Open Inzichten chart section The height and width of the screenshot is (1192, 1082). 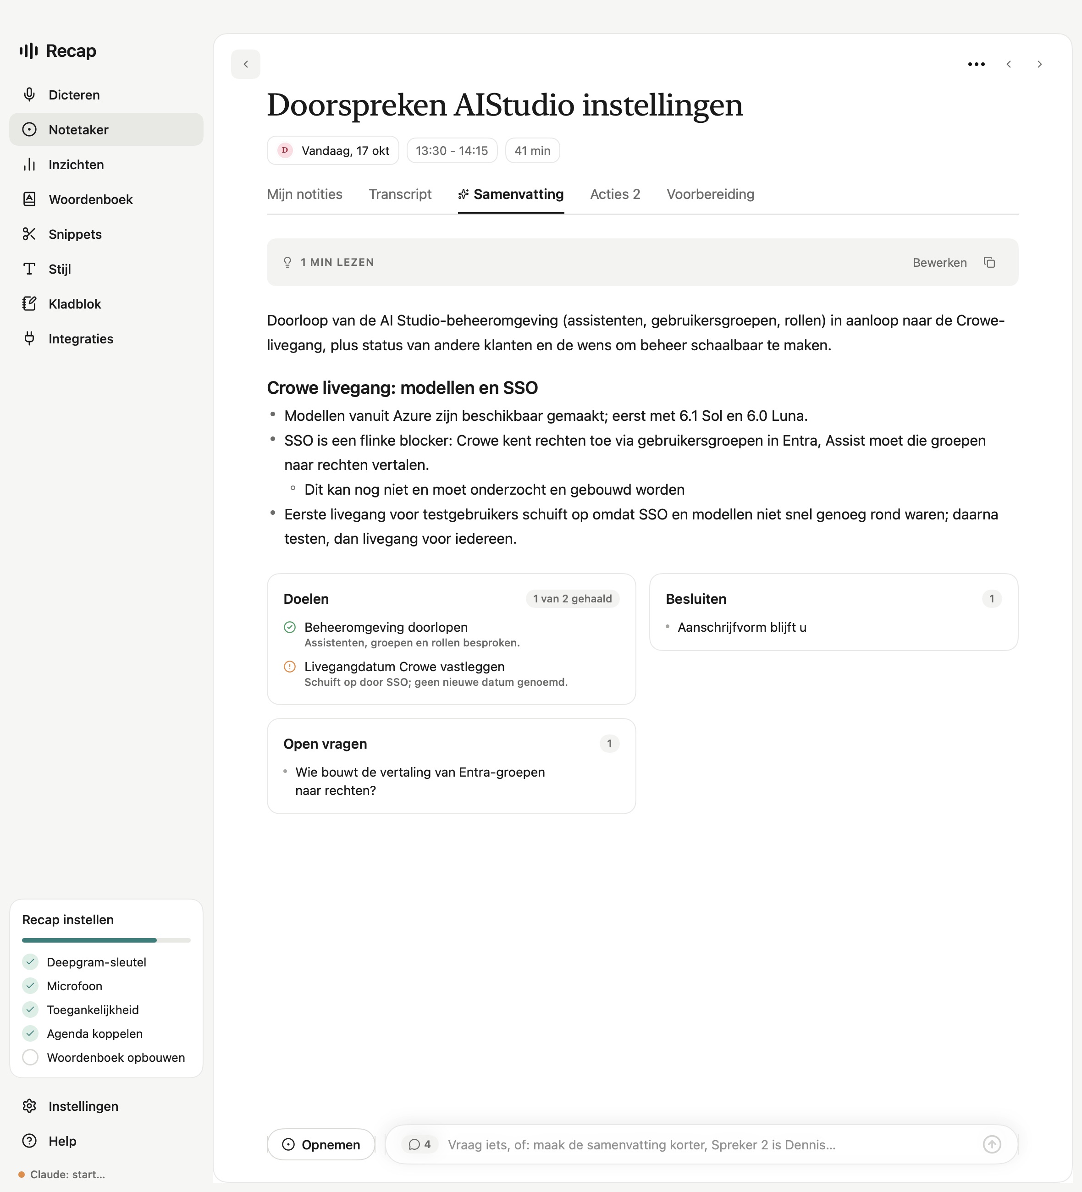click(106, 165)
